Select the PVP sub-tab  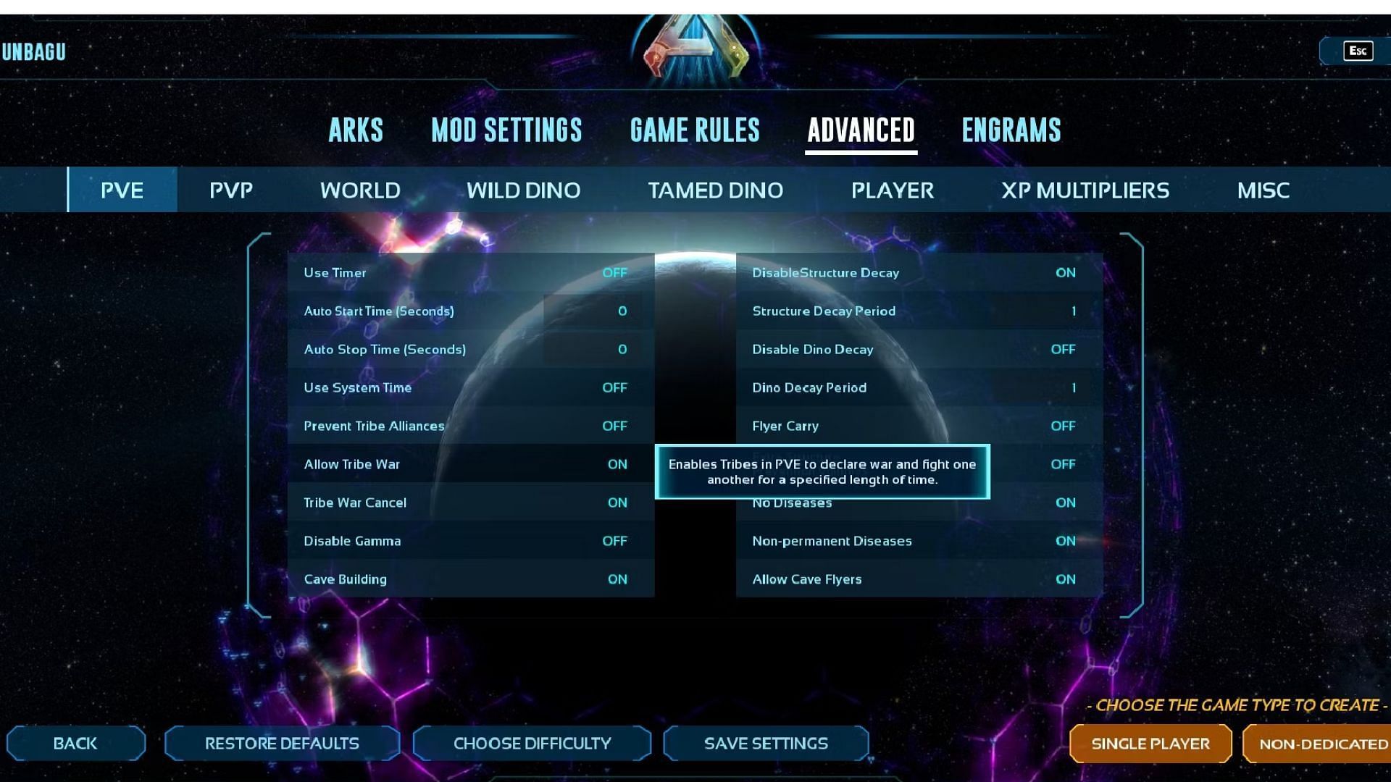[230, 189]
